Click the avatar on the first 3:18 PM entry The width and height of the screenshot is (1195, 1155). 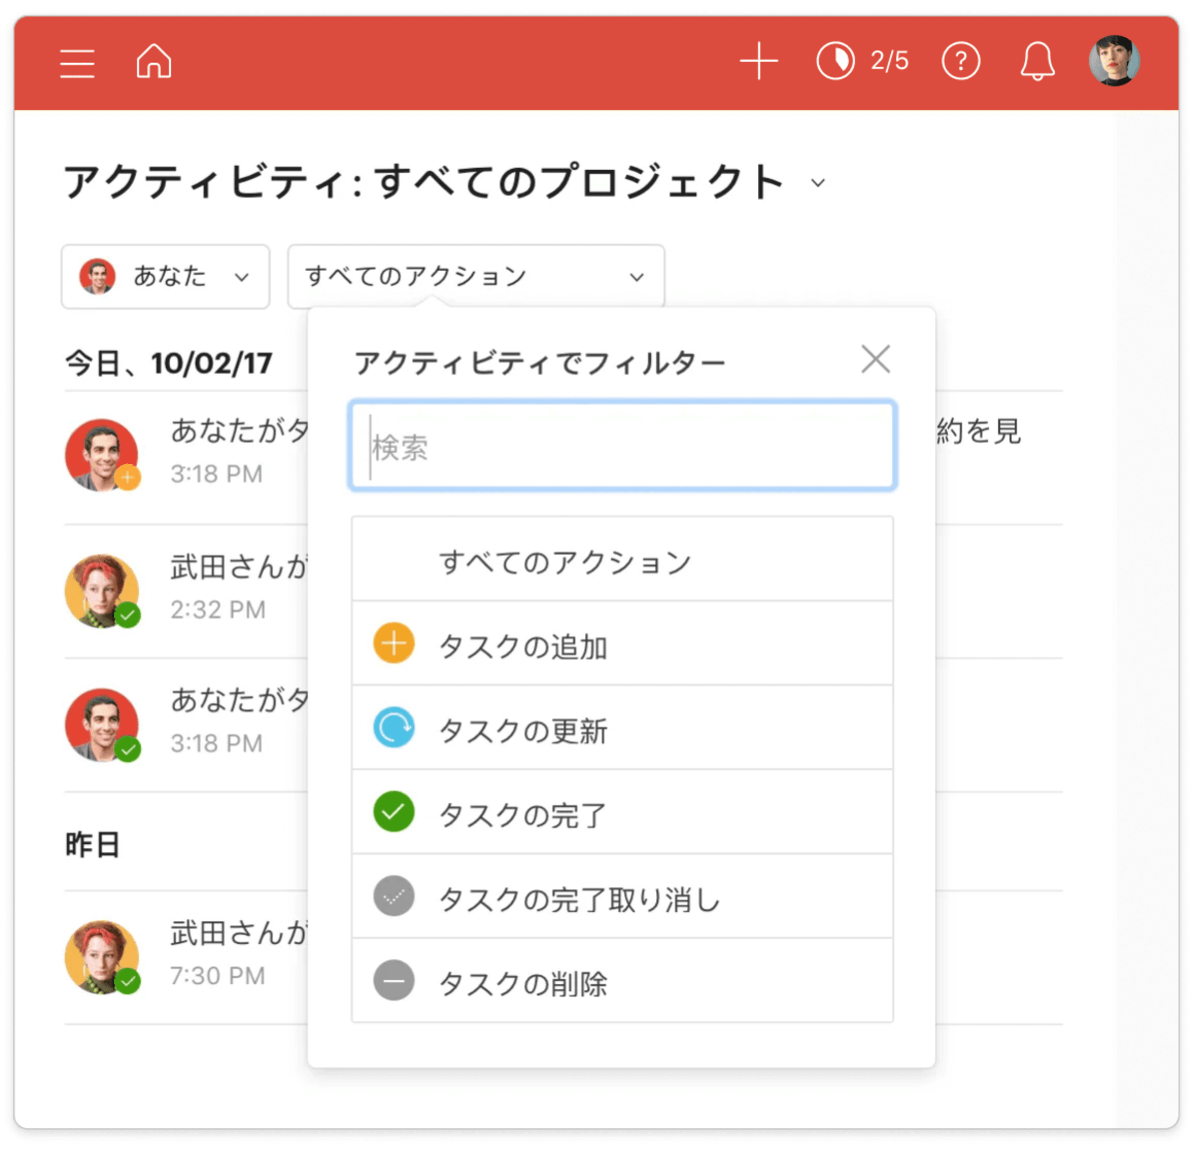102,456
